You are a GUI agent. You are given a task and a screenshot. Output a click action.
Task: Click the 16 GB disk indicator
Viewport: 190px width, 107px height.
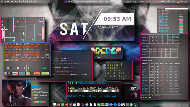coord(130,2)
